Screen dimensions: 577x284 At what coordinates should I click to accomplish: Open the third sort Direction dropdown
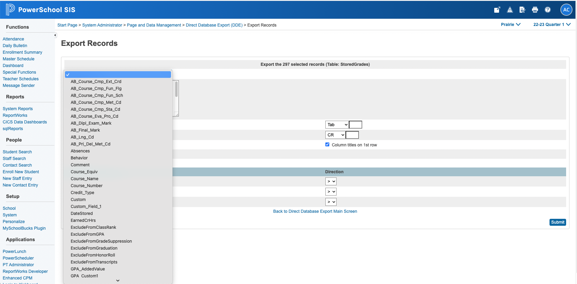(x=331, y=202)
